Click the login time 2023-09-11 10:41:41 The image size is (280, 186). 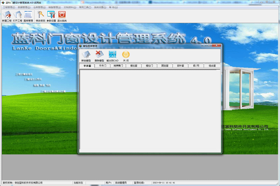pyautogui.click(x=164, y=183)
